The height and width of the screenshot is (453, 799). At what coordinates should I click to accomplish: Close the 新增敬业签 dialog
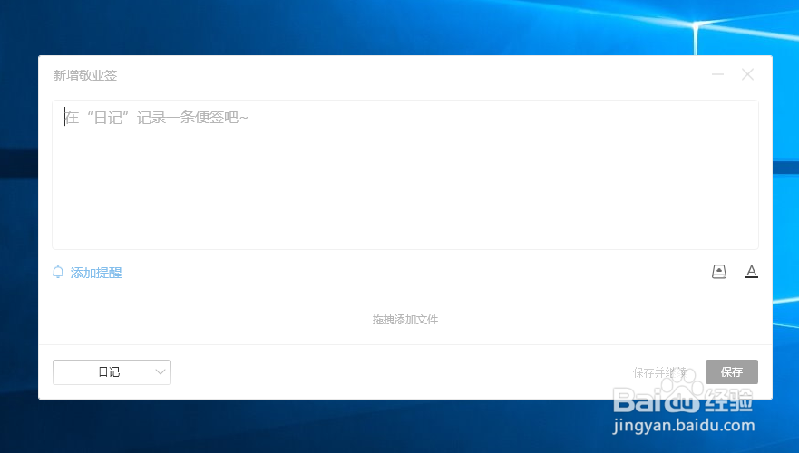pos(747,75)
